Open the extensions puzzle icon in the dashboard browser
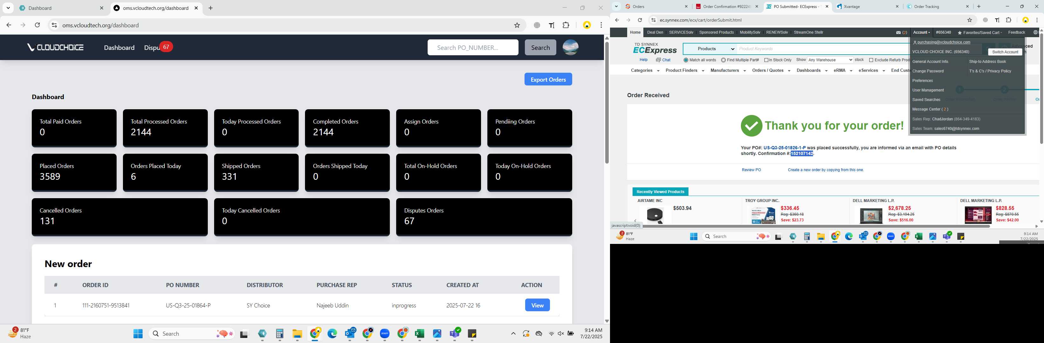This screenshot has height=343, width=1044. 566,25
